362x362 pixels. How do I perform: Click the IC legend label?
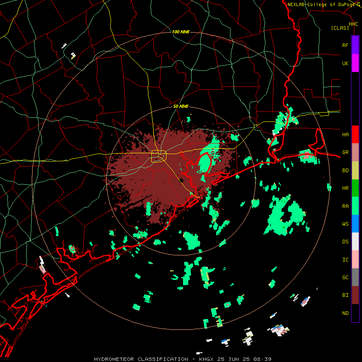tap(345, 260)
